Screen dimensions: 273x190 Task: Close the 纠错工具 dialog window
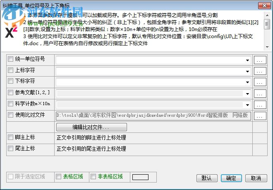click(x=264, y=5)
